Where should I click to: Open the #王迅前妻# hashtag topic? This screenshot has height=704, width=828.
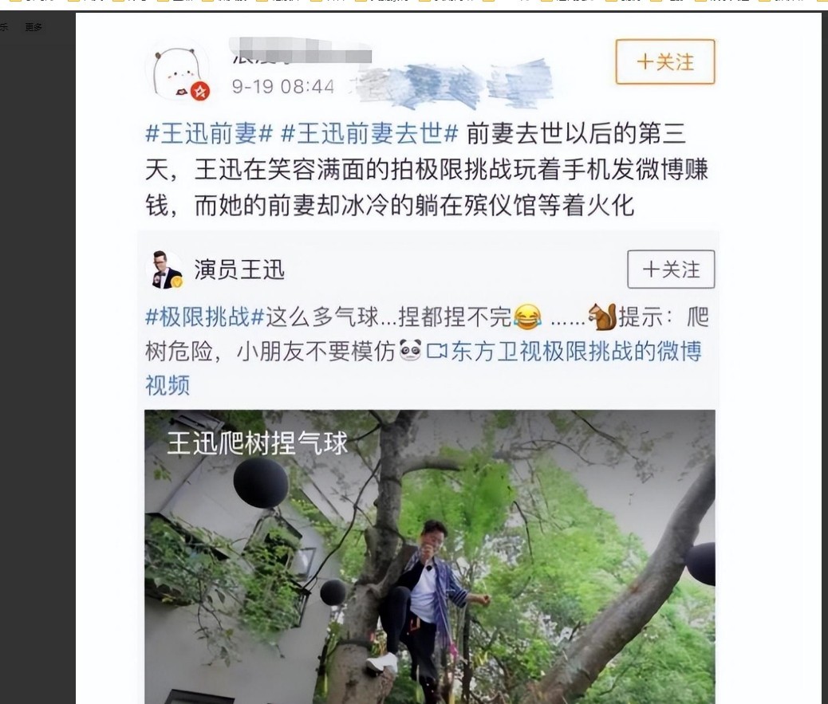point(209,133)
